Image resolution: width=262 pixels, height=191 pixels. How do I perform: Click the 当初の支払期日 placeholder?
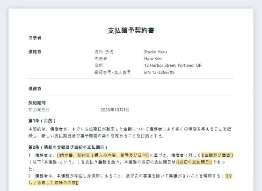194,162
